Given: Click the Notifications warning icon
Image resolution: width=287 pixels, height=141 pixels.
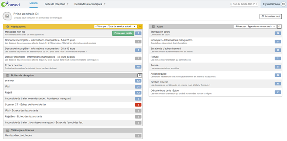Looking at the screenshot, I should pyautogui.click(x=8, y=27).
